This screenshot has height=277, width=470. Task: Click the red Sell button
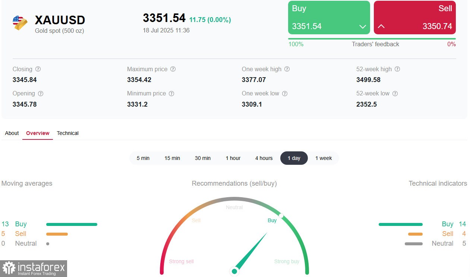pyautogui.click(x=415, y=18)
